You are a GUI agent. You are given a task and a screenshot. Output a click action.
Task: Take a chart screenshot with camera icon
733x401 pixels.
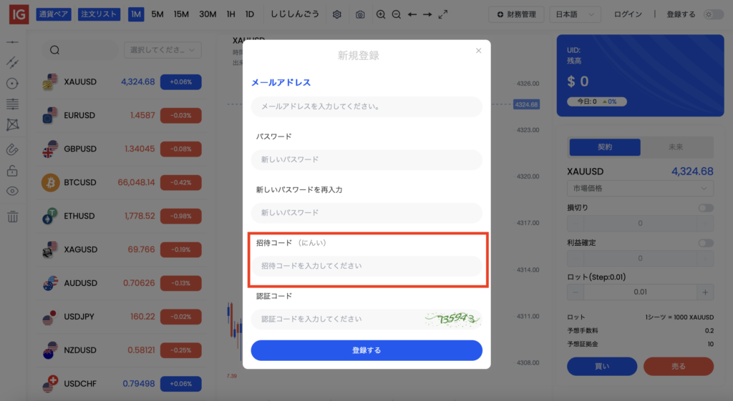(x=360, y=14)
